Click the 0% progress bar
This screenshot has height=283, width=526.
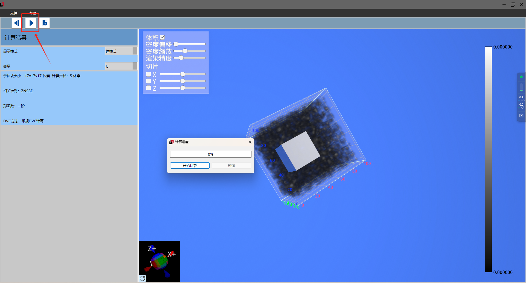pyautogui.click(x=210, y=154)
